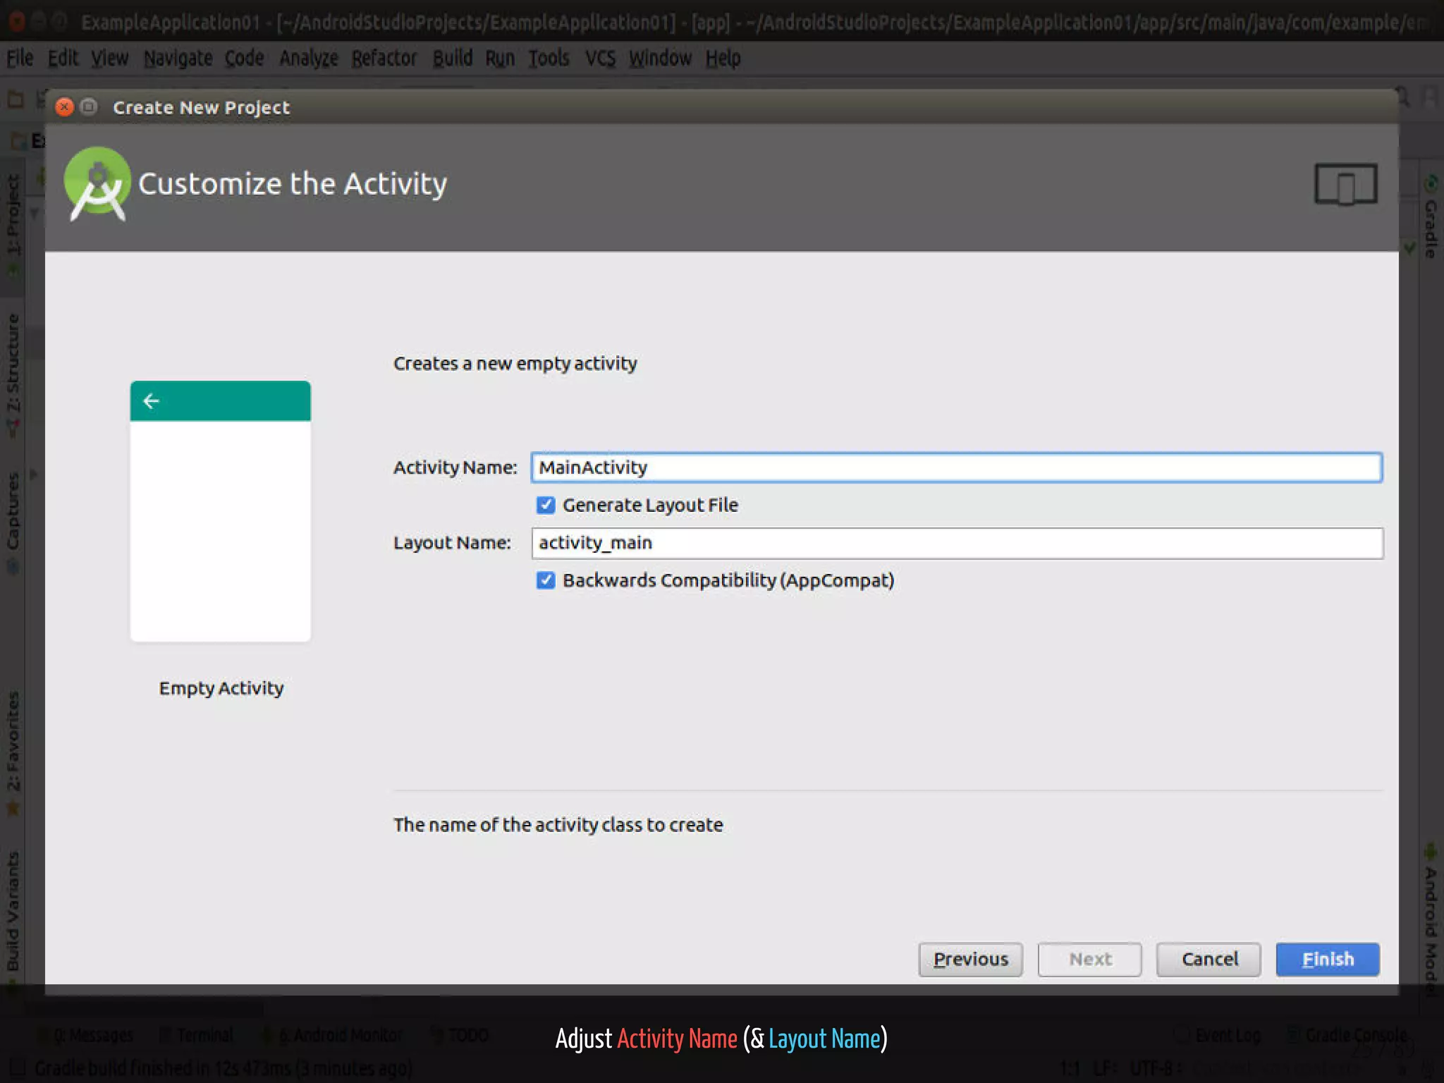The image size is (1444, 1083).
Task: Open the VCS menu
Action: [600, 58]
